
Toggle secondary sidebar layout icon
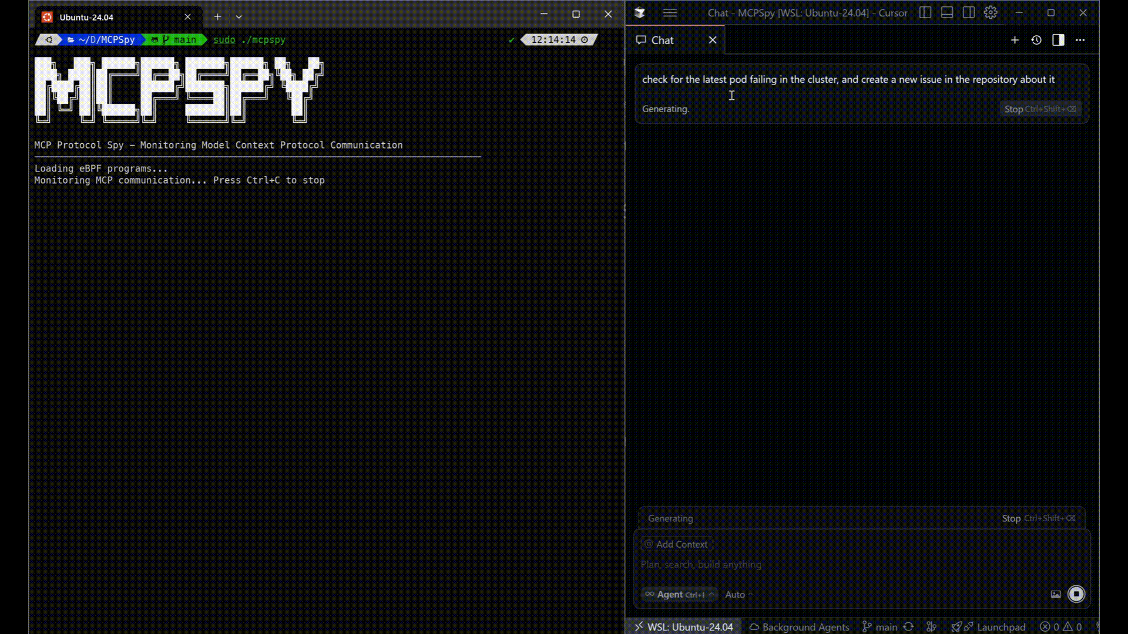(969, 13)
